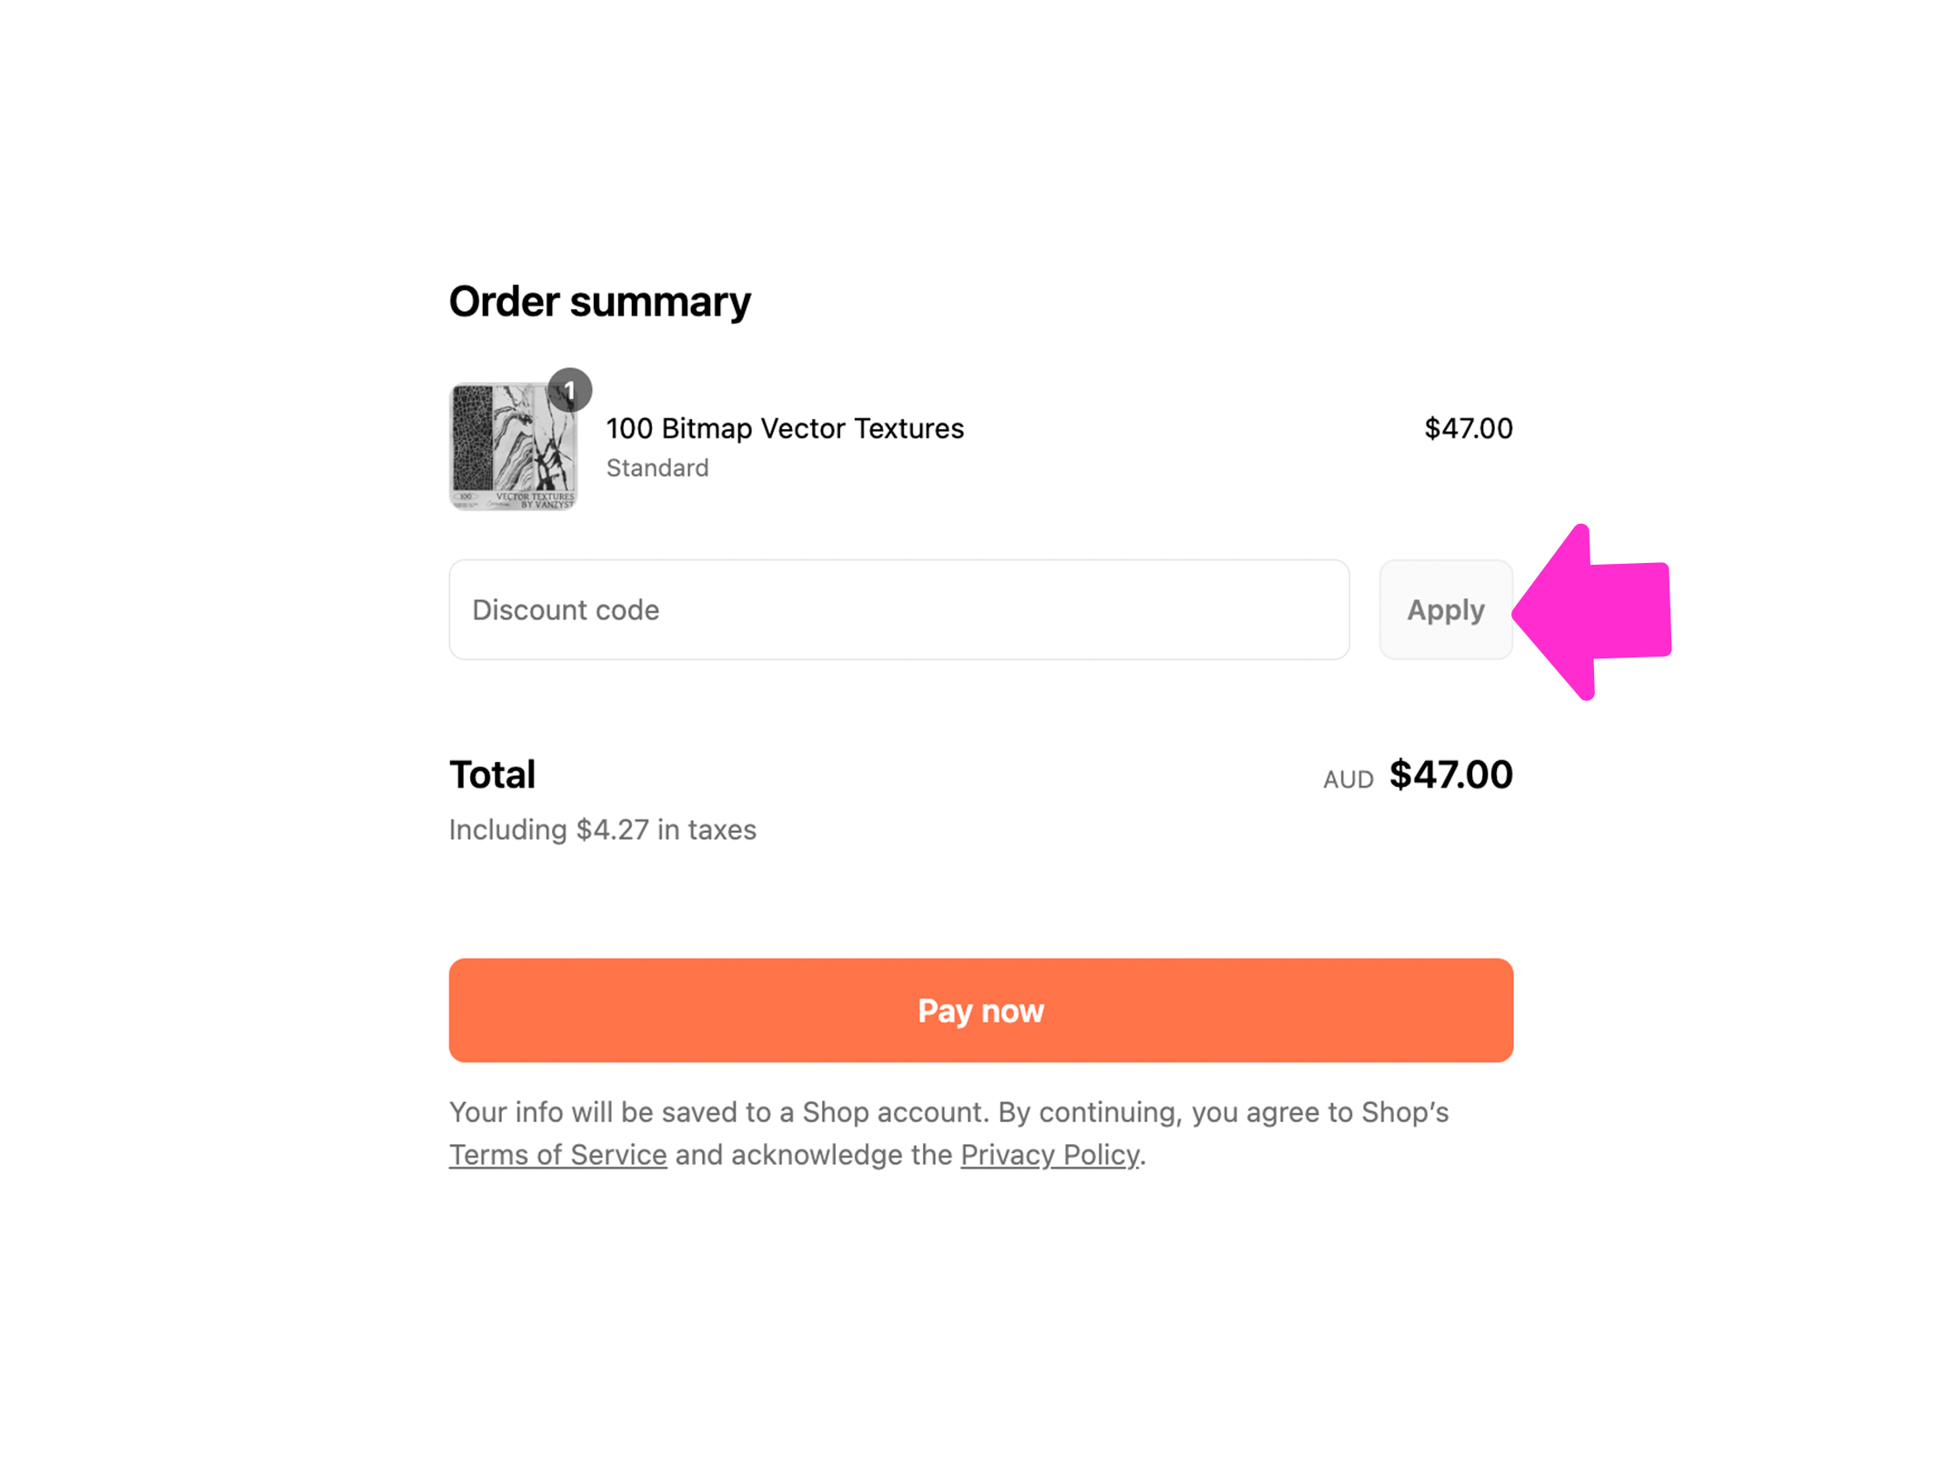Image resolution: width=1956 pixels, height=1466 pixels.
Task: Click the Pay now button
Action: tap(980, 1009)
